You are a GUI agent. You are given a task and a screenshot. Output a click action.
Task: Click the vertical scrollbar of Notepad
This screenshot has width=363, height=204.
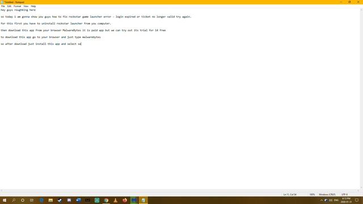coord(361,98)
